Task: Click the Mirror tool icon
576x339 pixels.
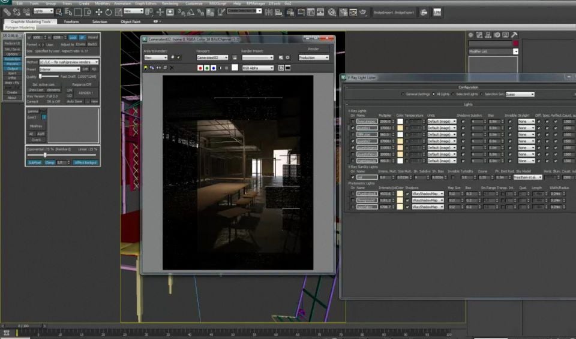Action: point(269,12)
